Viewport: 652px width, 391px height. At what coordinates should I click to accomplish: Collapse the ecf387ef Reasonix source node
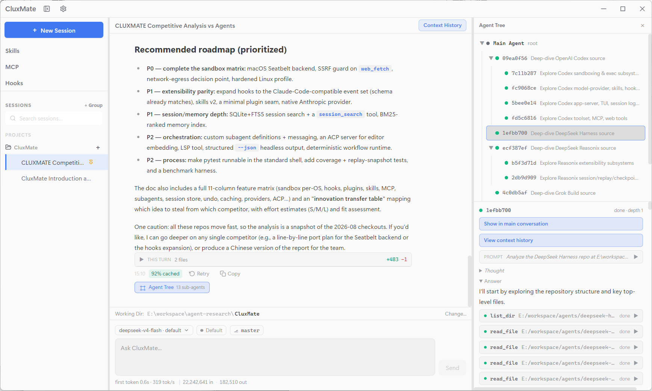pyautogui.click(x=491, y=148)
